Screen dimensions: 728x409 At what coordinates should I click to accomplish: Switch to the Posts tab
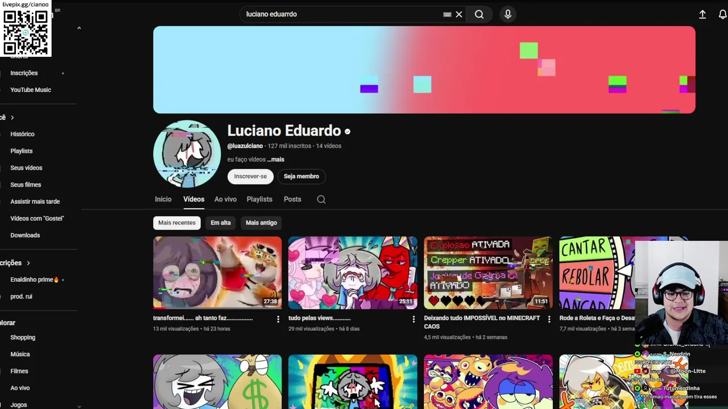click(x=292, y=199)
